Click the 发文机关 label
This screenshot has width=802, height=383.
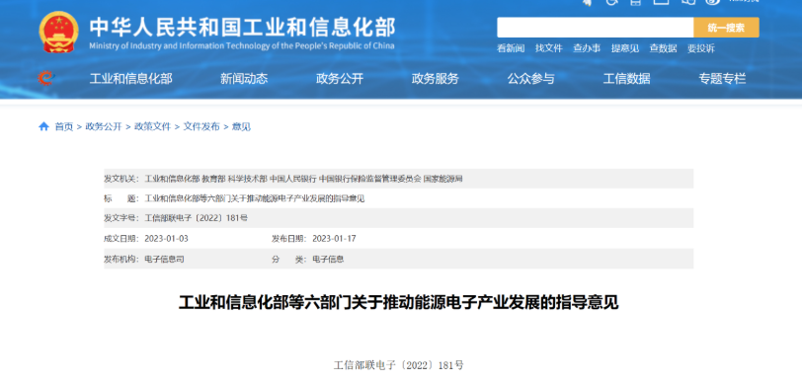(x=120, y=179)
